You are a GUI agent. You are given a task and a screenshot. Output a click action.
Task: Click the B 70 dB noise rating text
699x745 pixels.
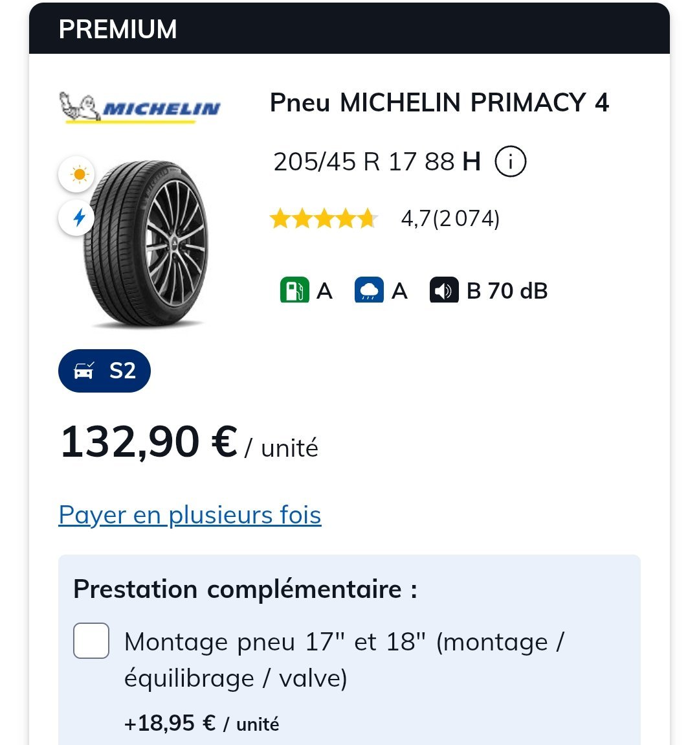coord(507,291)
